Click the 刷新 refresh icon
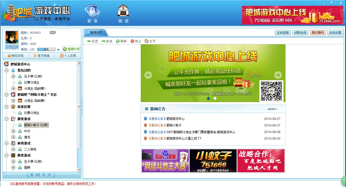 [118, 41]
